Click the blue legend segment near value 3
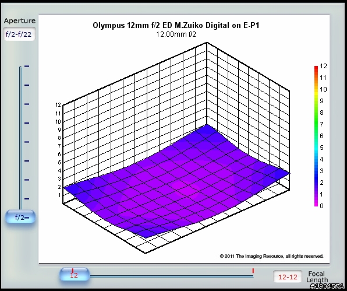 (316, 171)
